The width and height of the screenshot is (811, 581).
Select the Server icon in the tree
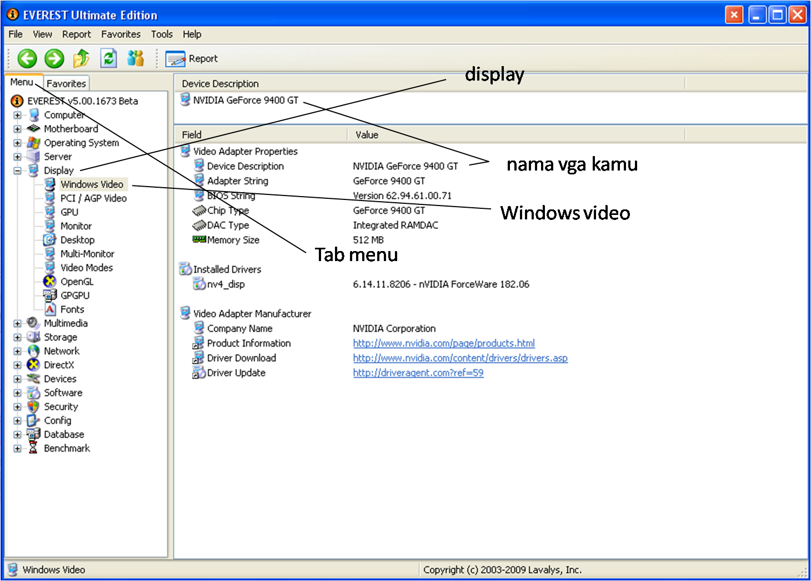(x=34, y=157)
